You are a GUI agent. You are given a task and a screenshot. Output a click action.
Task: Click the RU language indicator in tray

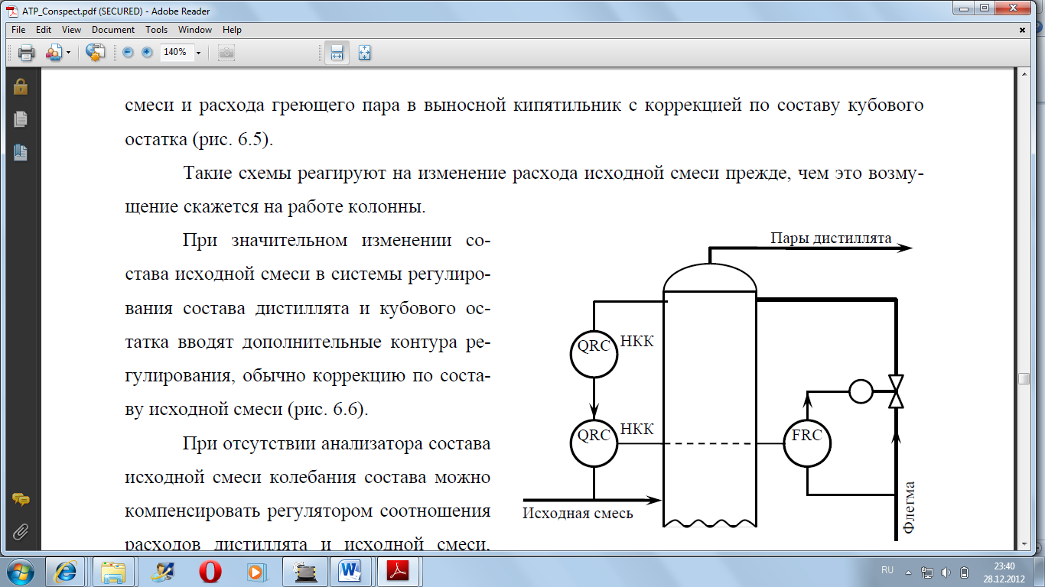coord(887,571)
